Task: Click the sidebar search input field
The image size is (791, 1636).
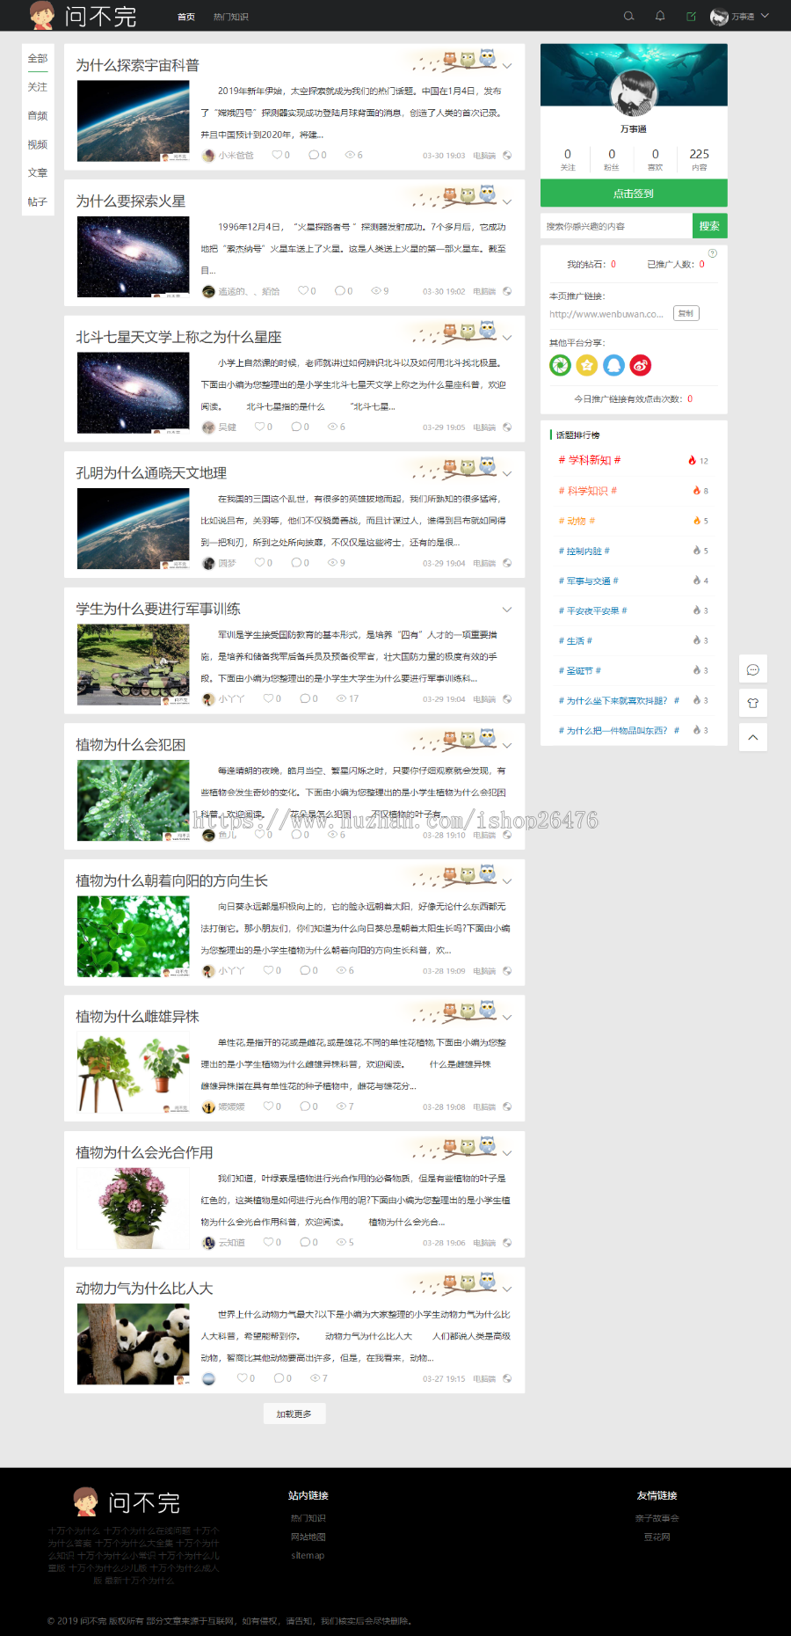Action: coord(616,226)
